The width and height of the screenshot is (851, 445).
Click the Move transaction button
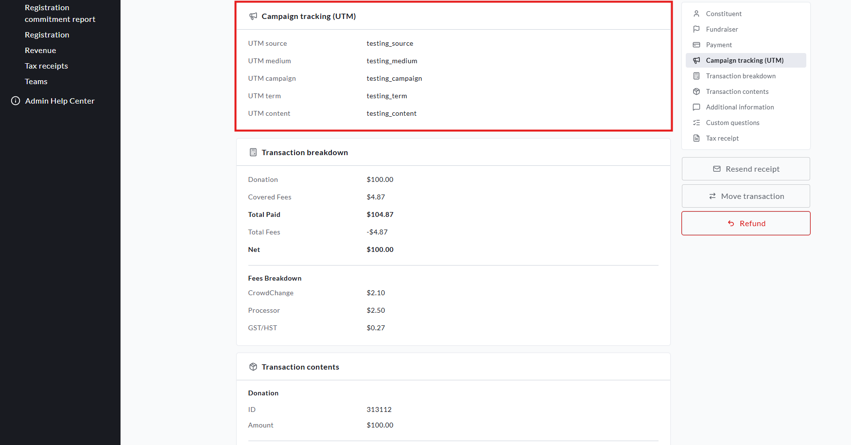click(746, 196)
